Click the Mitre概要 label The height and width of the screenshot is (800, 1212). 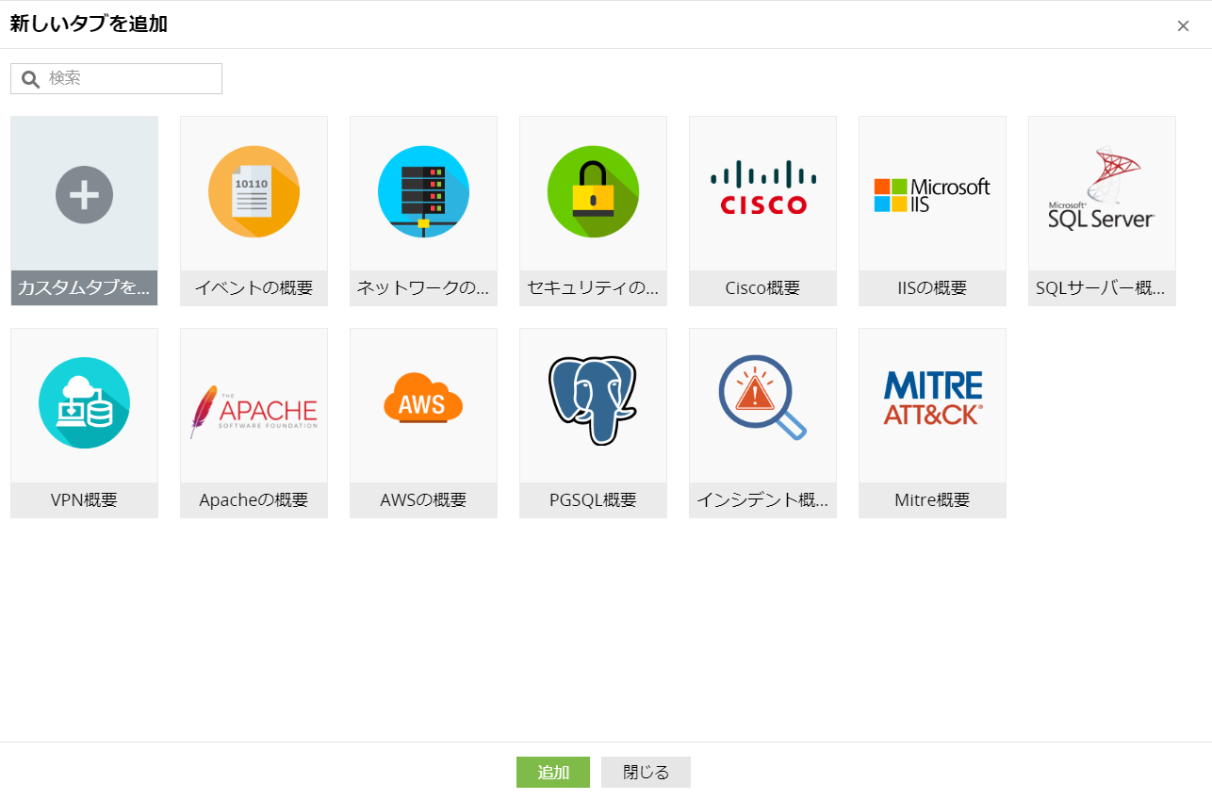point(932,500)
